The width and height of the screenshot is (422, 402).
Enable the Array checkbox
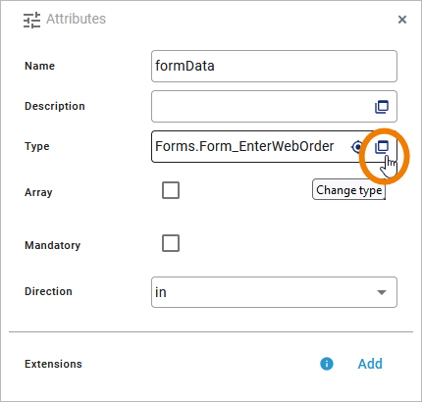[x=171, y=190]
